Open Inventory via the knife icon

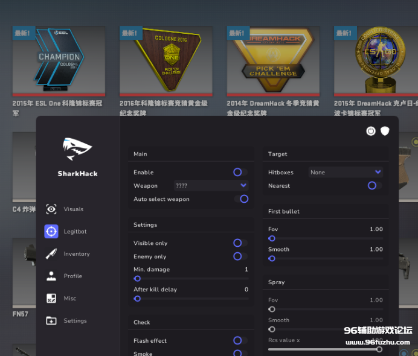(x=51, y=254)
